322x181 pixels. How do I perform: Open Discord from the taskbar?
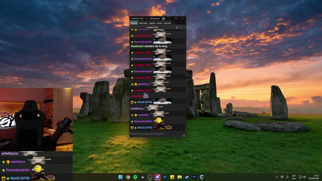[157, 177]
